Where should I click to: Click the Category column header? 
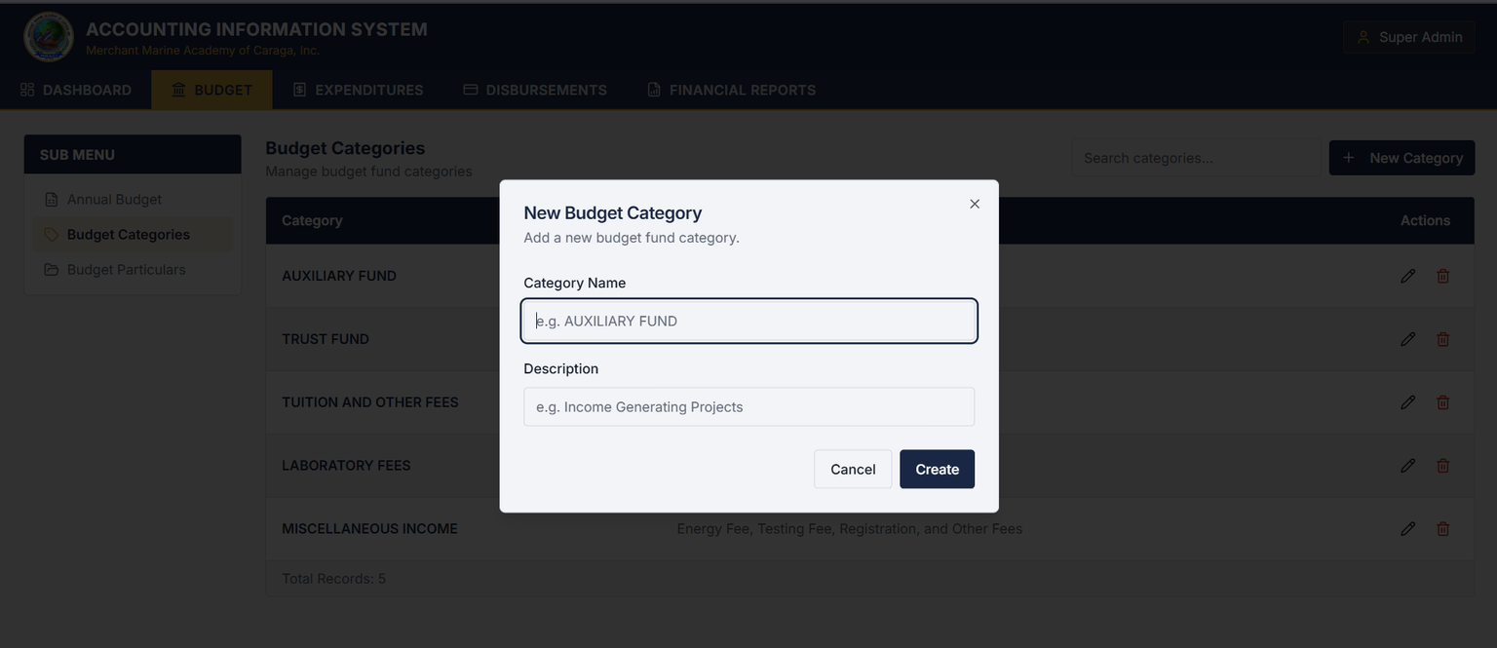coord(312,221)
